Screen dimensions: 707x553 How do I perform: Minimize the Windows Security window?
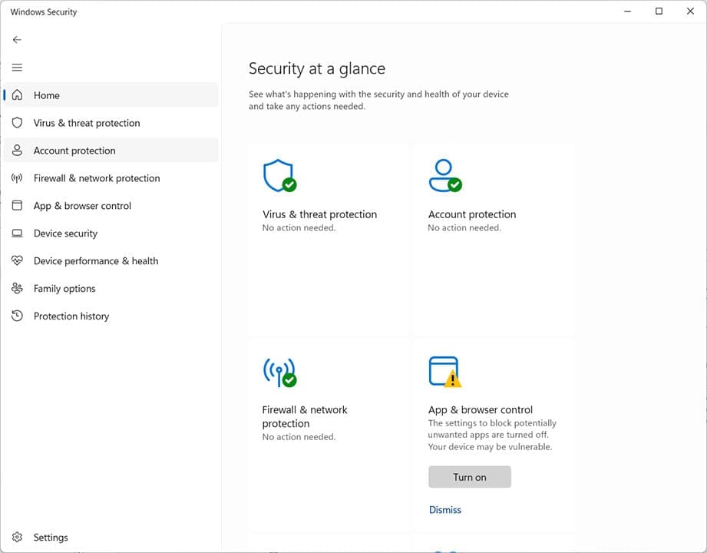tap(627, 12)
